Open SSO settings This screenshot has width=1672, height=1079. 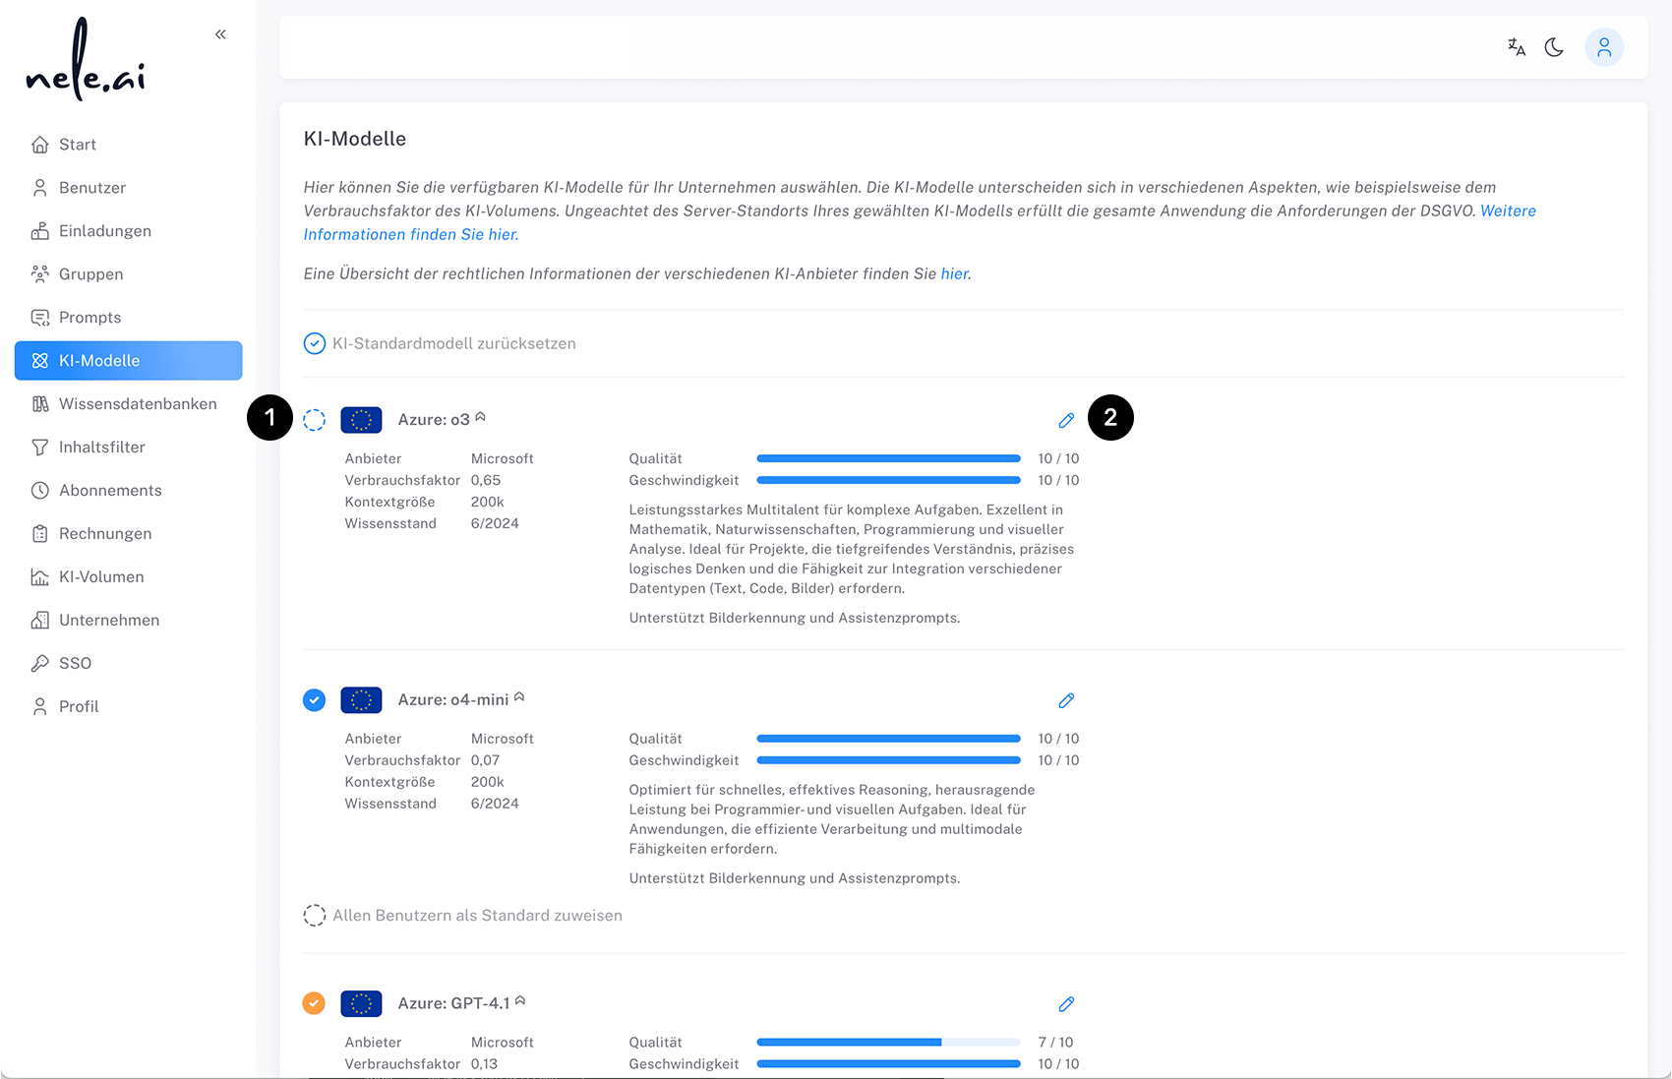click(x=128, y=664)
